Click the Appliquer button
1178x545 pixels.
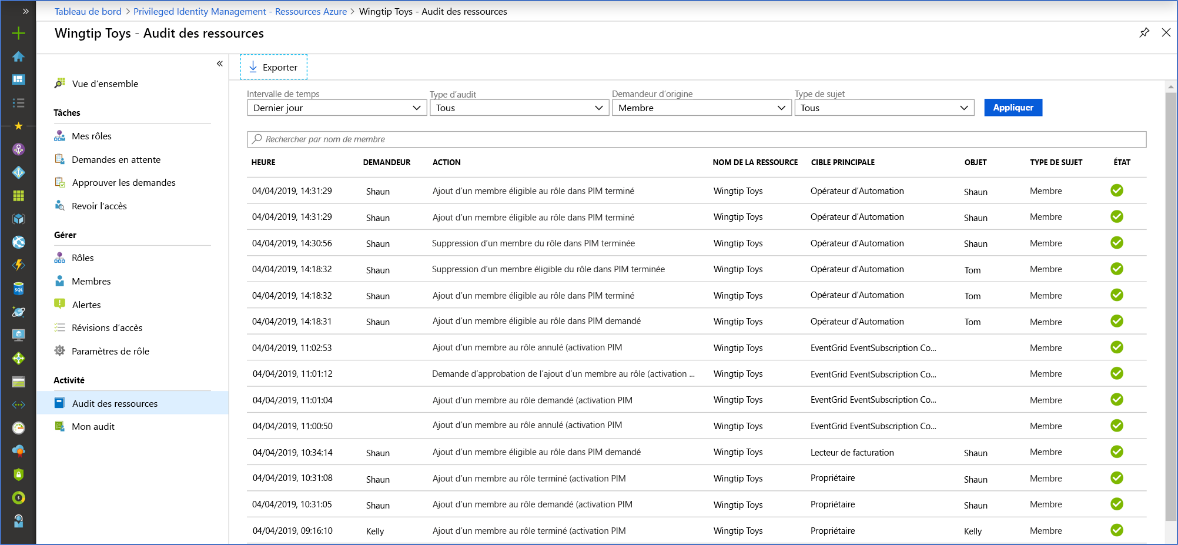point(1013,108)
